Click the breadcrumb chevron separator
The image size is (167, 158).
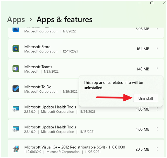(31, 19)
